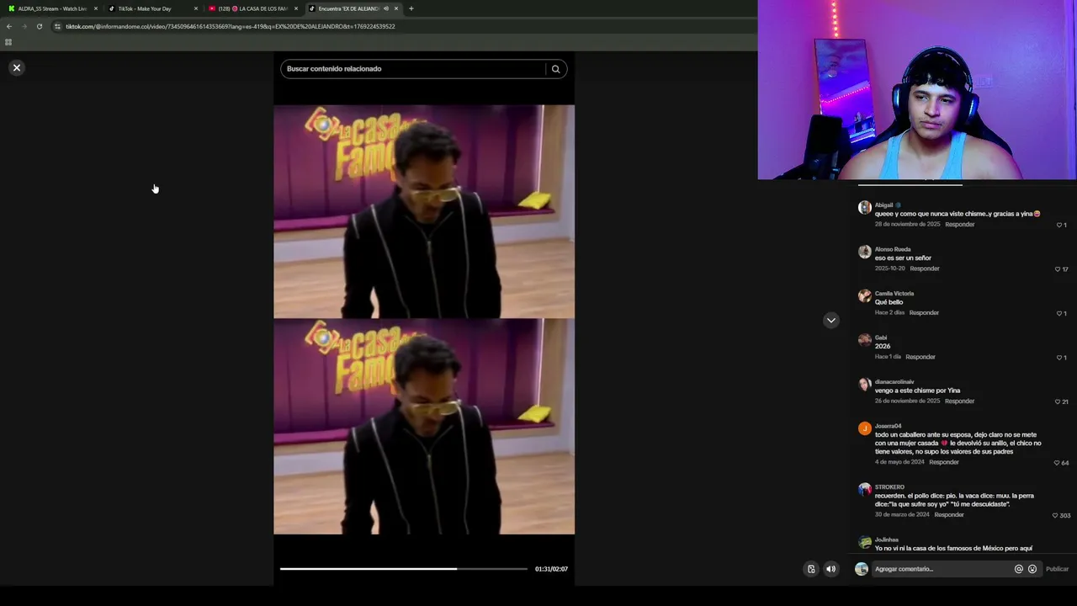Open Camila Victoria's profile avatar
Image resolution: width=1077 pixels, height=606 pixels.
(864, 295)
